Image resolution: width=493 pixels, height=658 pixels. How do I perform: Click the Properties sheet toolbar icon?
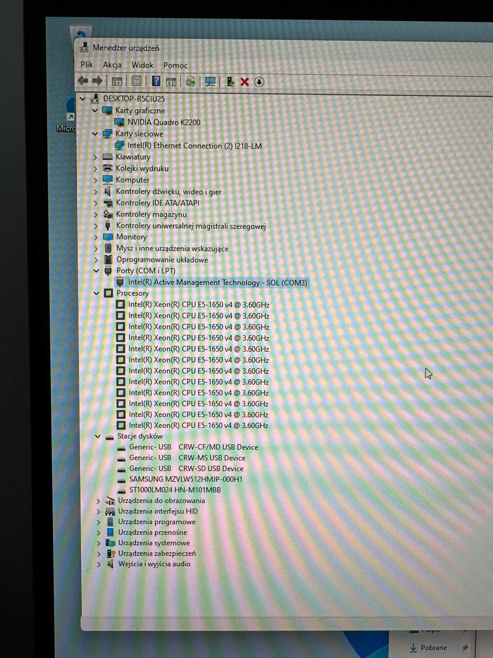coord(136,81)
